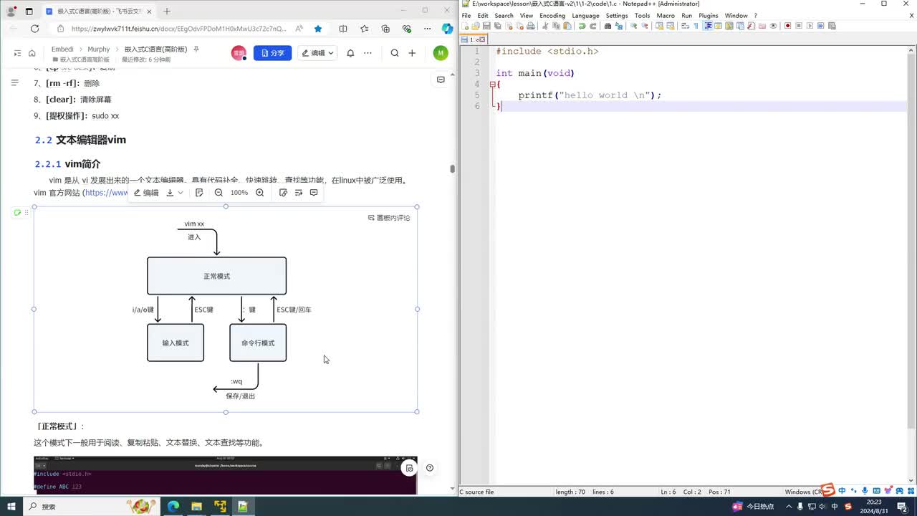
Task: Click the 画板内评论 board comments button
Action: pos(389,218)
